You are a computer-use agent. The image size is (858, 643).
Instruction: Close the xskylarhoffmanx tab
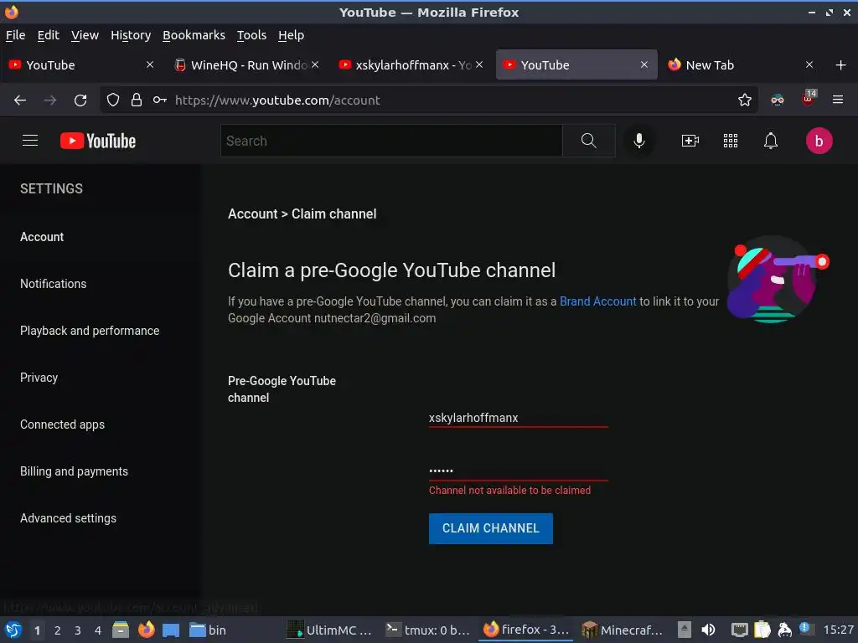click(479, 64)
